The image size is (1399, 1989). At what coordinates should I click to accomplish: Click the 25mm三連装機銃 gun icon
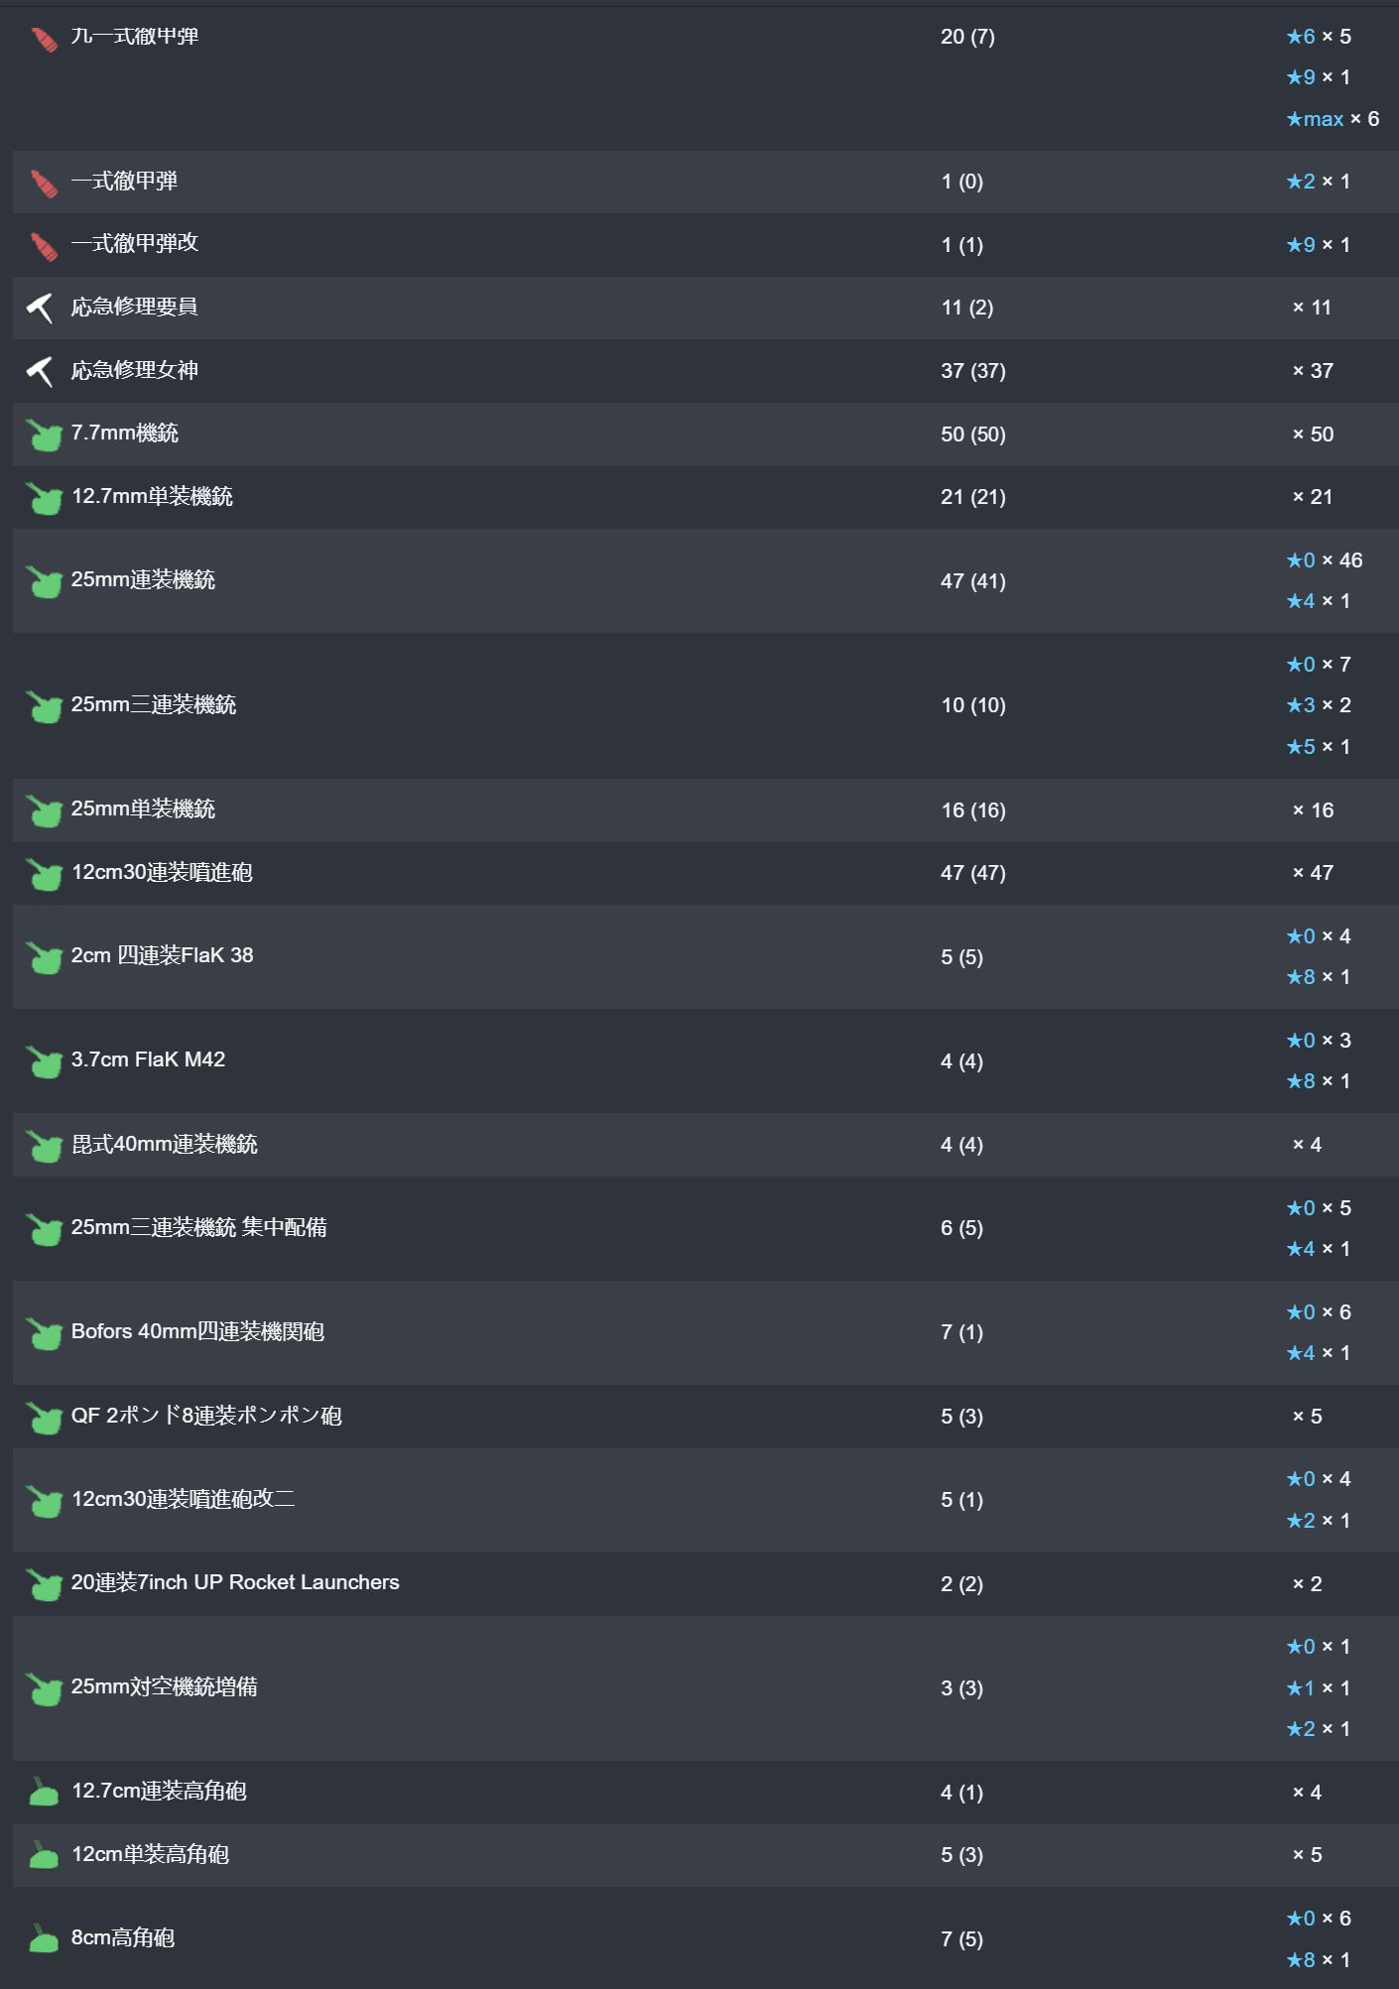tap(44, 706)
